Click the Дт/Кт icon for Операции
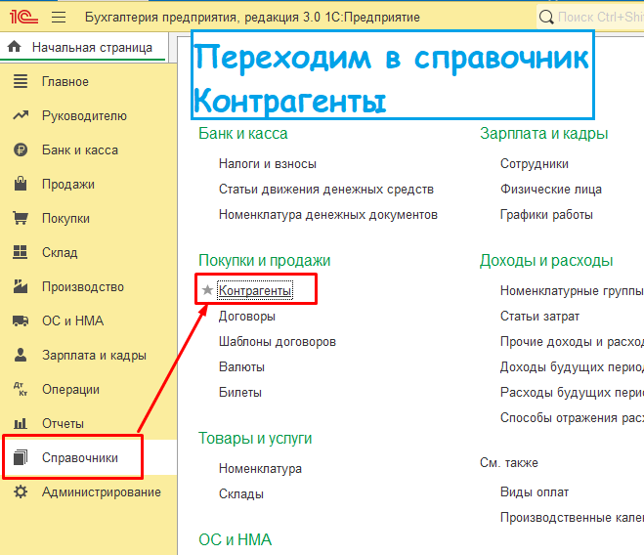The width and height of the screenshot is (644, 555). coord(21,389)
